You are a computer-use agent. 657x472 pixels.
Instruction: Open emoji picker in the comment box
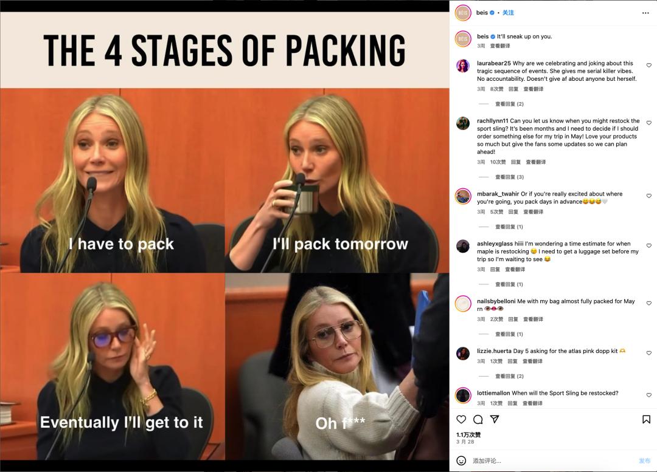pos(461,460)
